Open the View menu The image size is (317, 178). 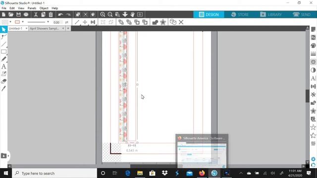pyautogui.click(x=21, y=8)
